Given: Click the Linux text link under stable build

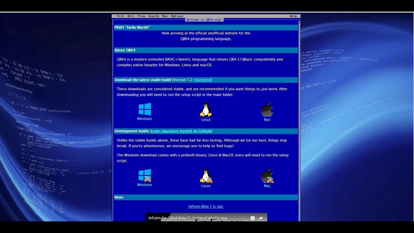Looking at the screenshot, I should (x=206, y=120).
